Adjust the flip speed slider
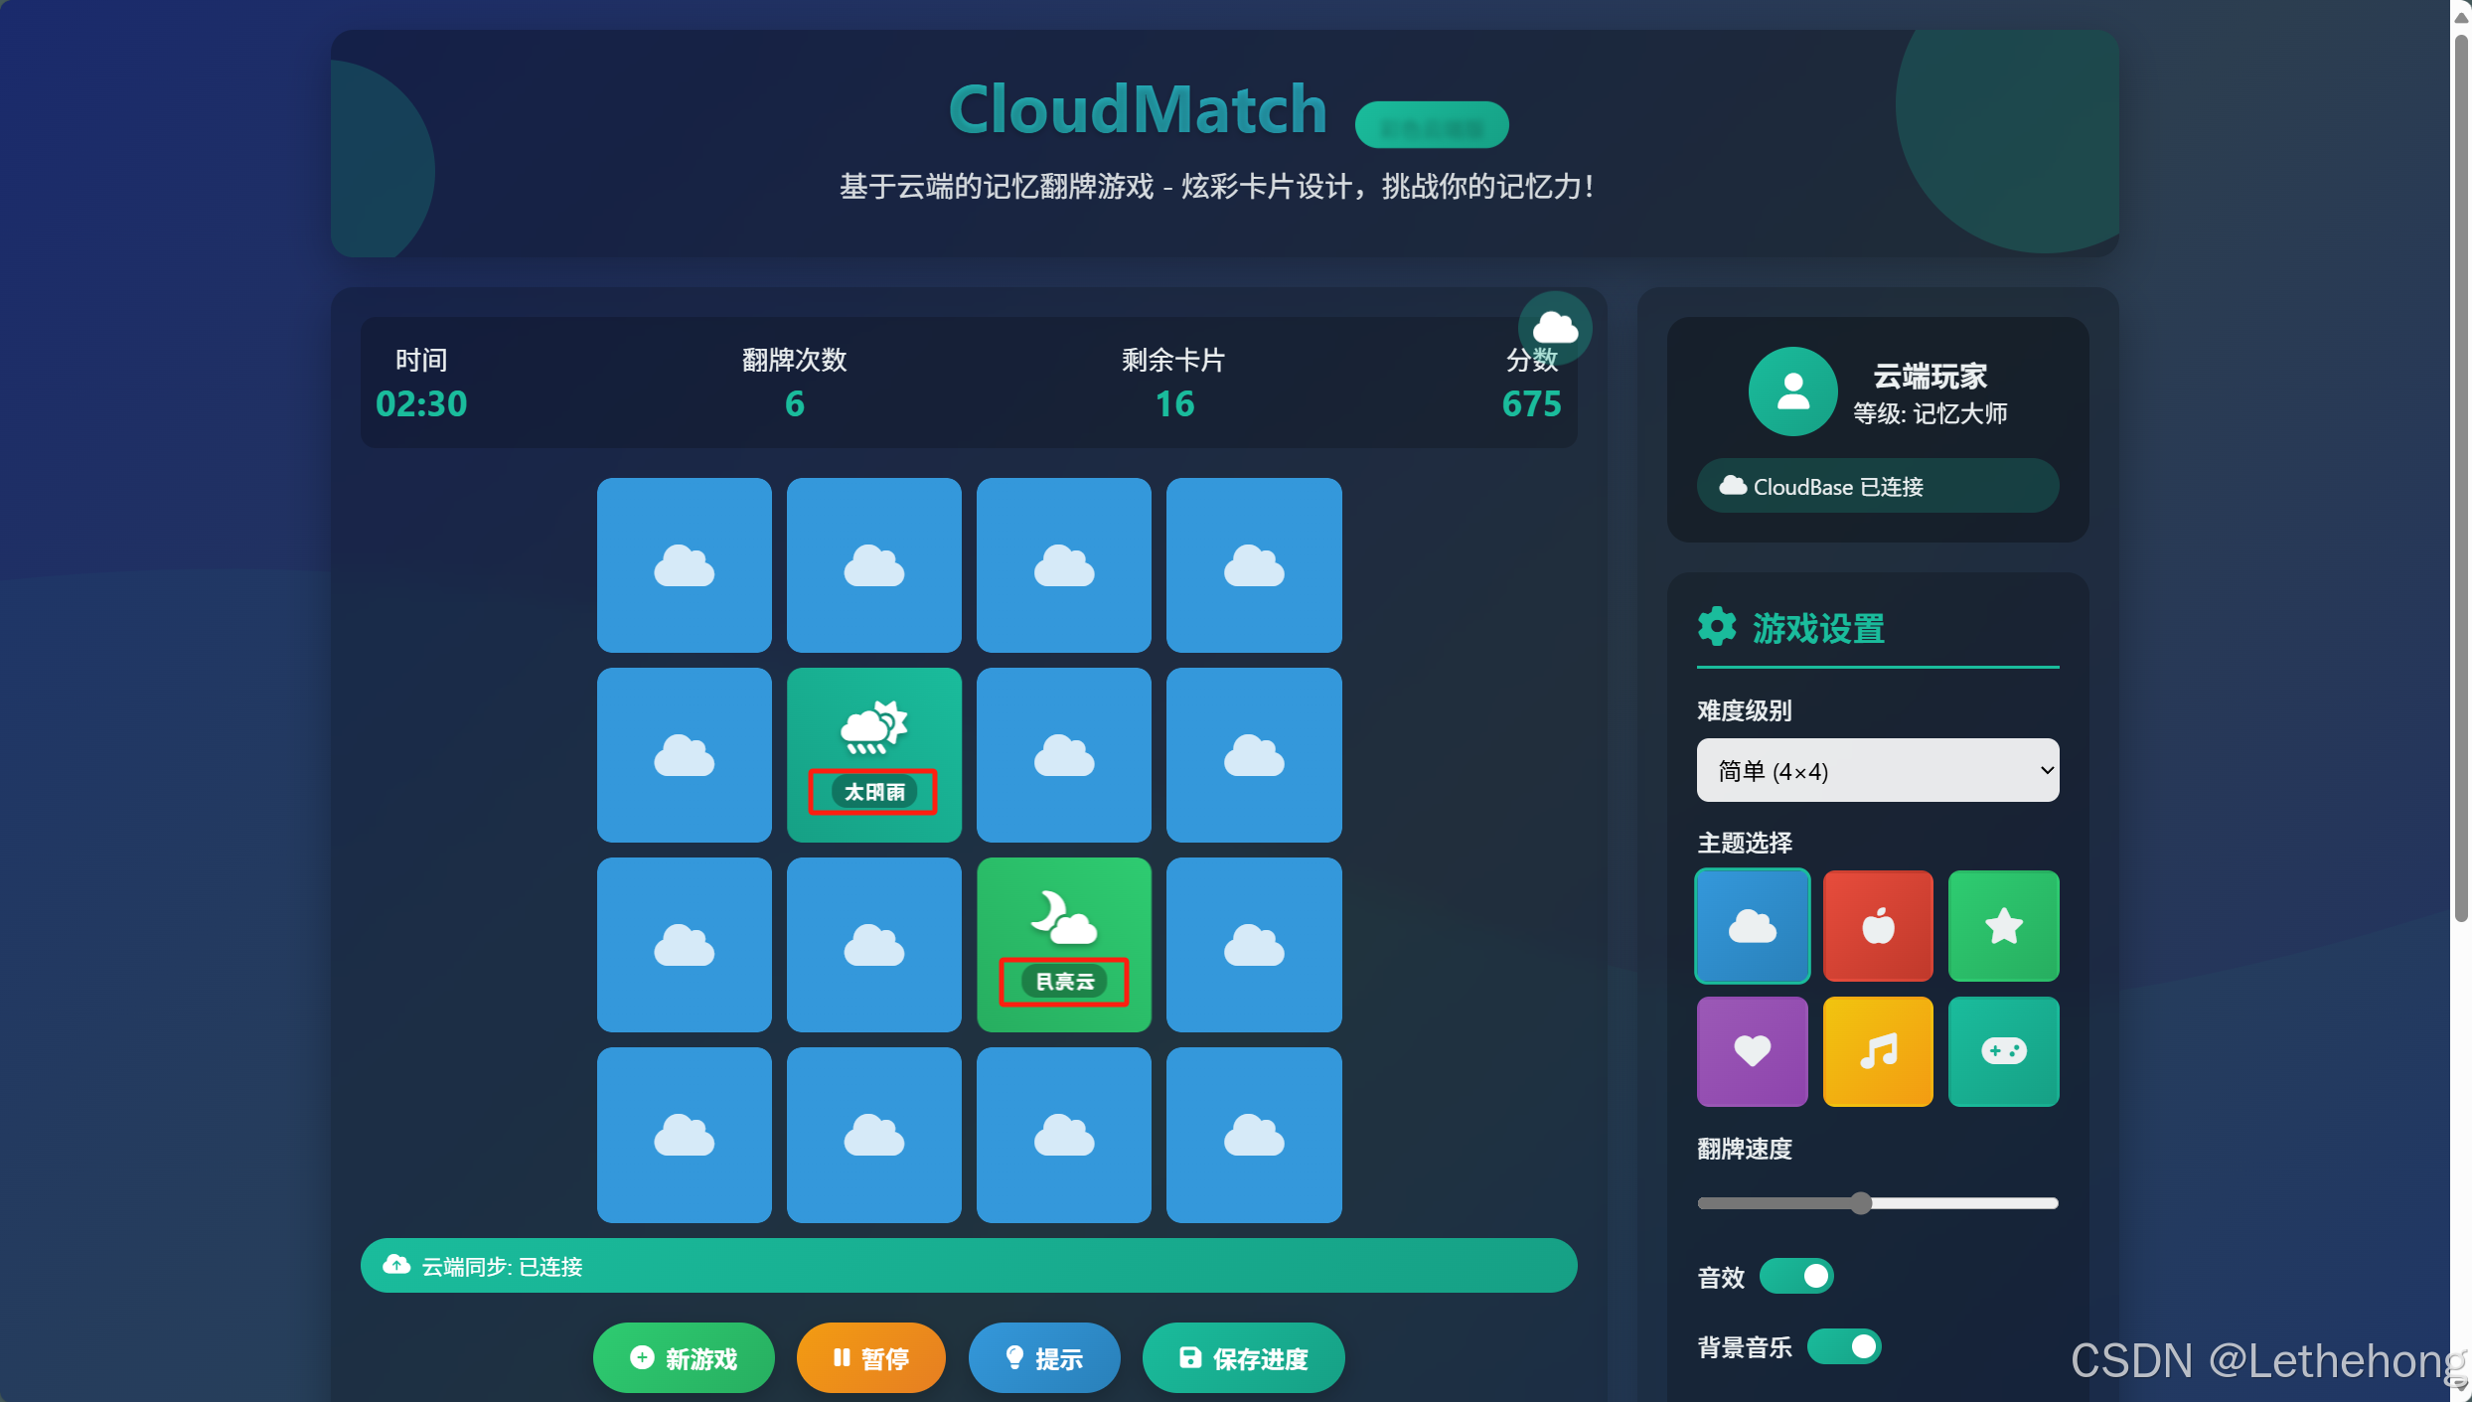This screenshot has height=1402, width=2472. (1861, 1203)
